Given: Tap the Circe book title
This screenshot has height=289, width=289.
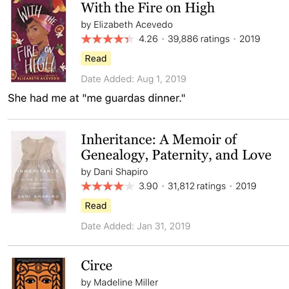Looking at the screenshot, I should click(x=97, y=265).
